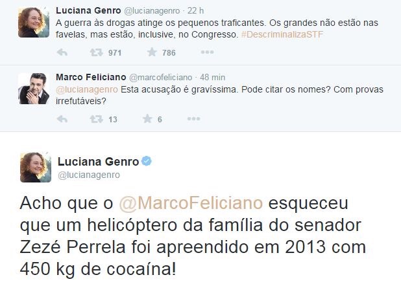401x286 pixels.
Task: Click the verified badge beside Luciana Genro
Action: point(147,162)
